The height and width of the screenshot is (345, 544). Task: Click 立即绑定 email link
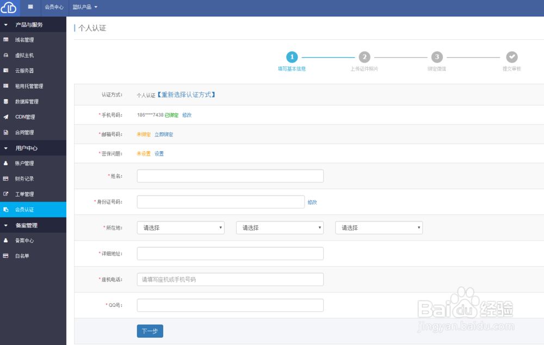164,134
